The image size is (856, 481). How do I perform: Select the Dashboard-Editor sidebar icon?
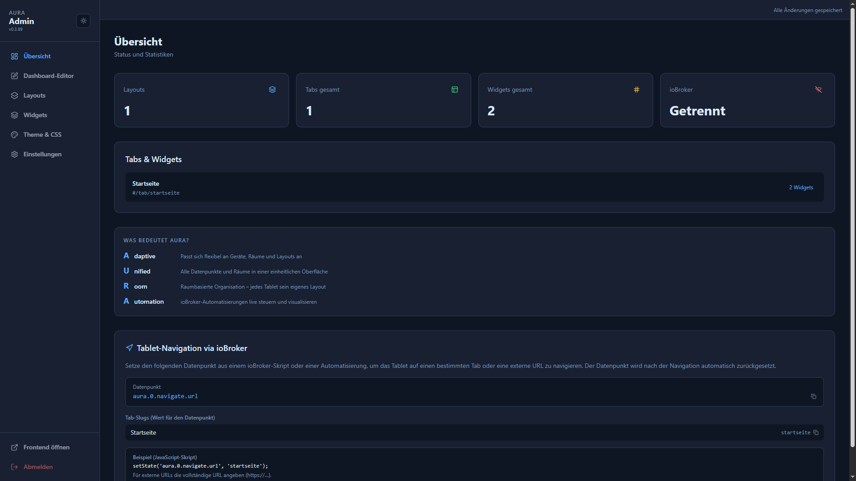point(15,76)
